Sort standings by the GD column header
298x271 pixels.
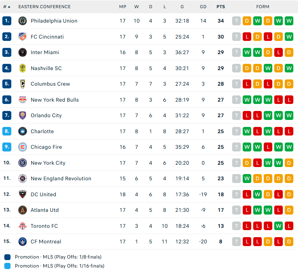click(203, 7)
